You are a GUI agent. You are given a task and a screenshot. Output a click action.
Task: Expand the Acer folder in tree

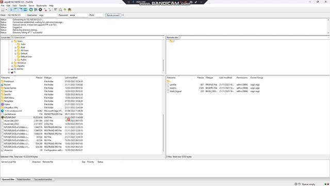[x=15, y=48]
